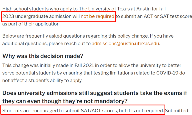192x115 pixels.
Task: Click the text "Below are frequently asked questions"
Action: point(43,36)
